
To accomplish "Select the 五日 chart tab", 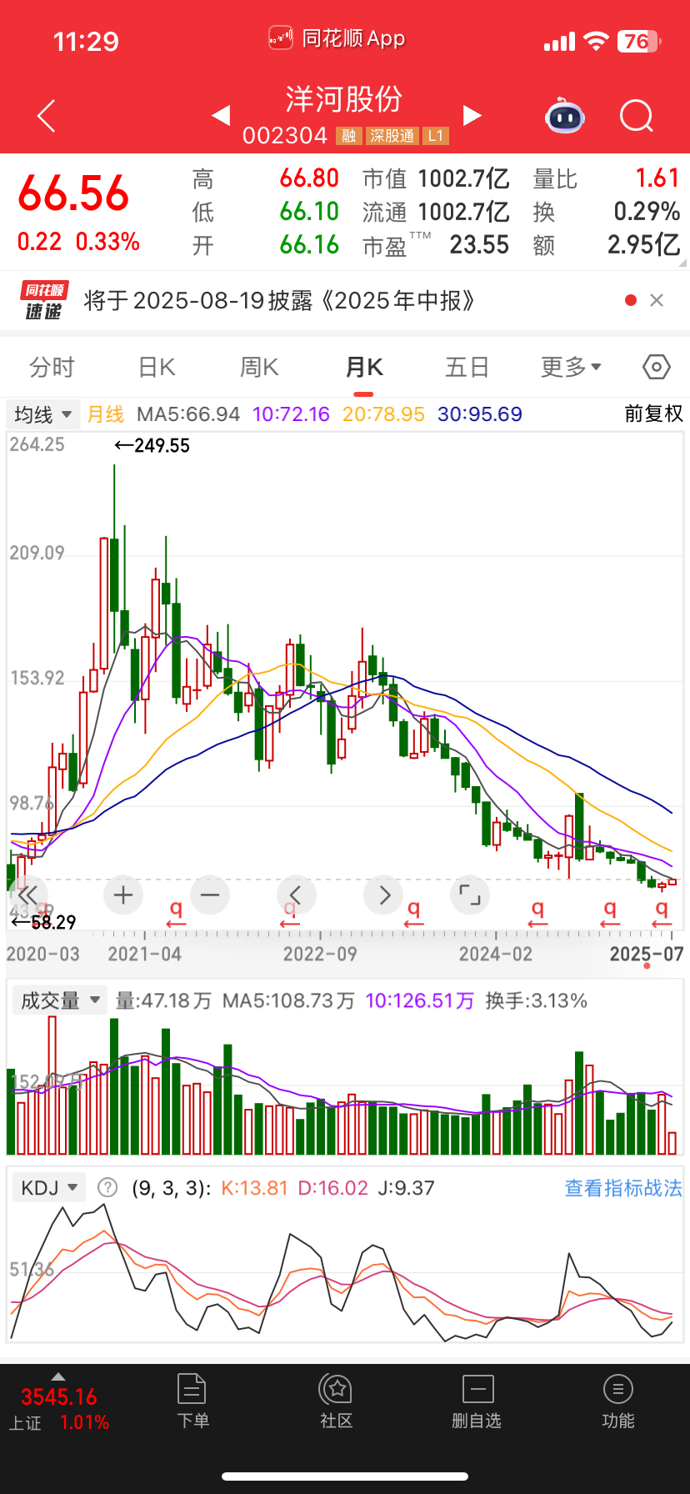I will (x=467, y=367).
